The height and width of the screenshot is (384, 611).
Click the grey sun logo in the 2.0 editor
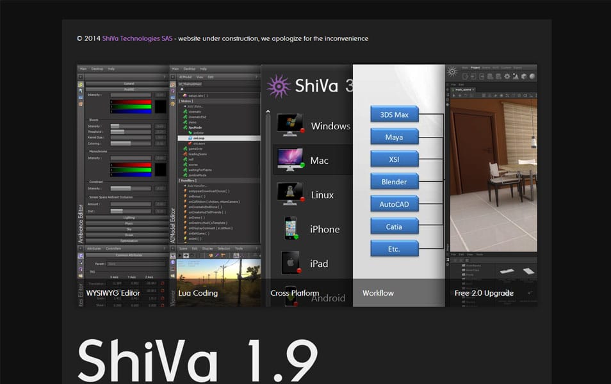452,72
